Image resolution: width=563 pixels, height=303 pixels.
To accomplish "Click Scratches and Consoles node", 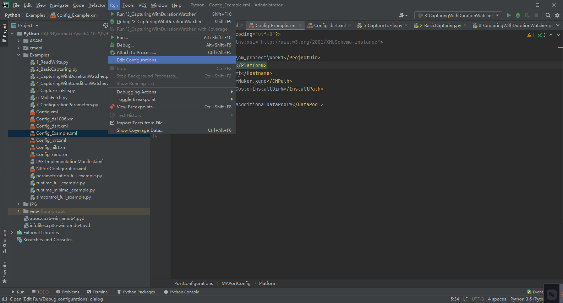I will [x=48, y=240].
